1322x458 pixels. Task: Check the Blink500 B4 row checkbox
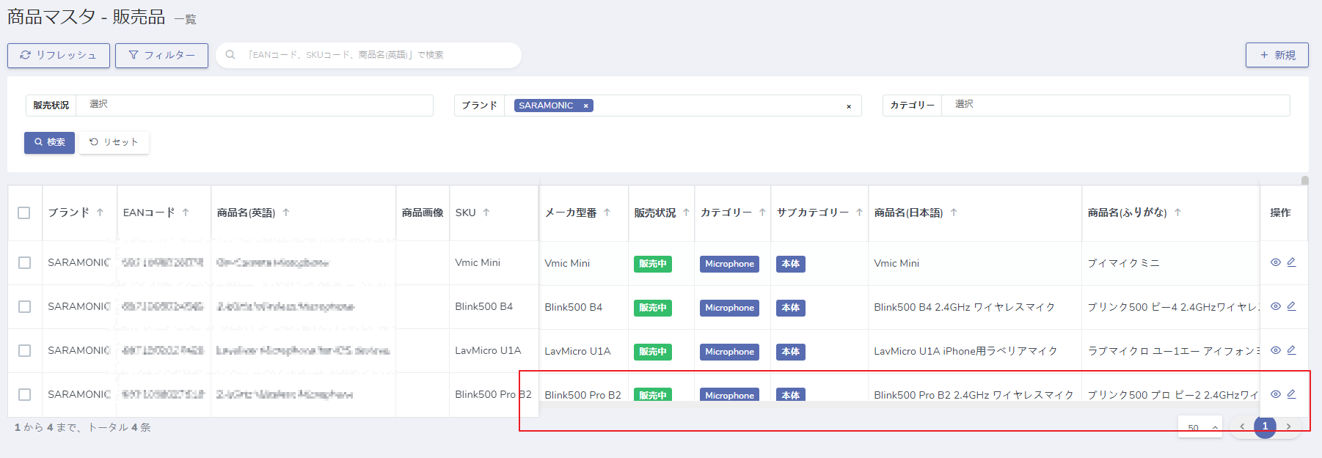tap(24, 306)
